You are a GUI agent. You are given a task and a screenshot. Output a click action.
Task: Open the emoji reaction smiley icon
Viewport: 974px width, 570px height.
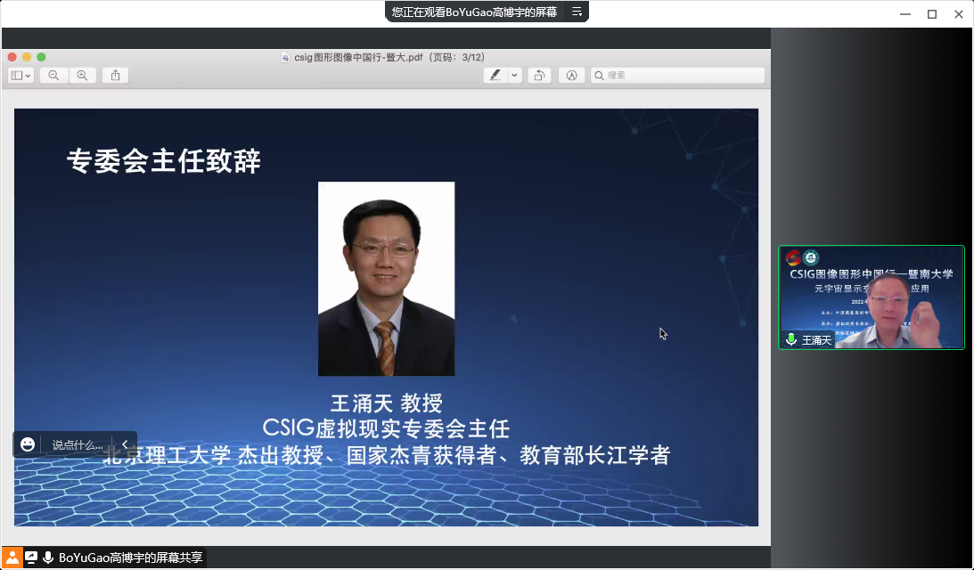(x=28, y=444)
